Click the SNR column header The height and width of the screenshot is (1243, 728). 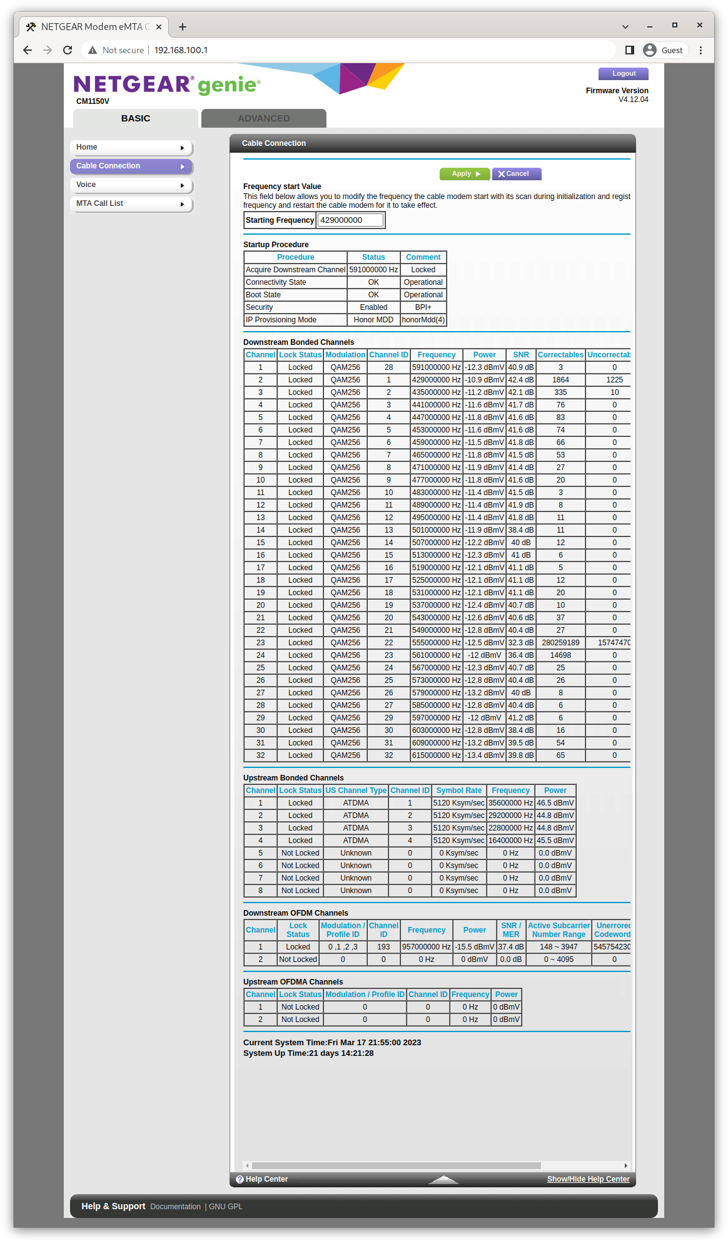coord(521,355)
